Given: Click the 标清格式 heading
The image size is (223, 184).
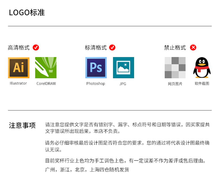Looking at the screenshot, I should (x=96, y=48).
